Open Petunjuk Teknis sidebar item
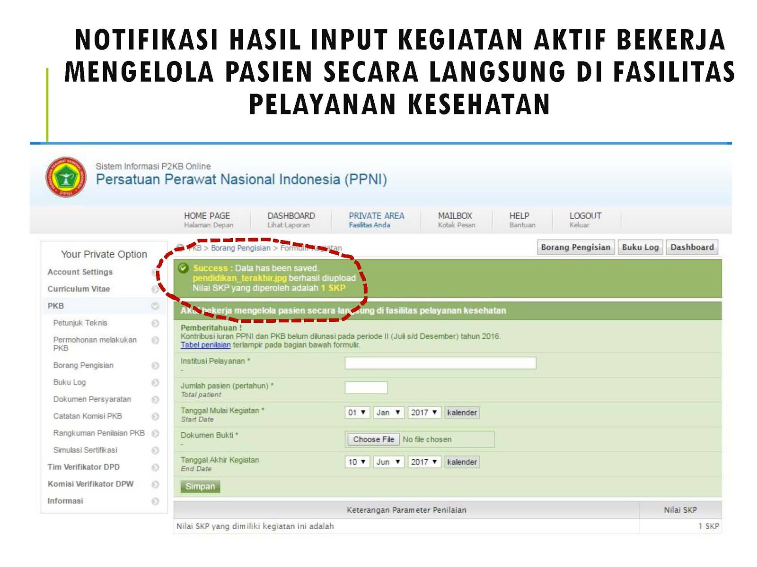Viewport: 757px width, 567px height. tap(80, 323)
